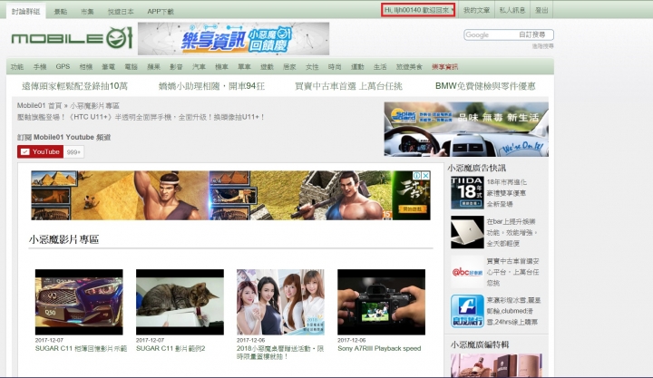653x378 pixels.
Task: Close the game banner ad with X
Action: [425, 176]
